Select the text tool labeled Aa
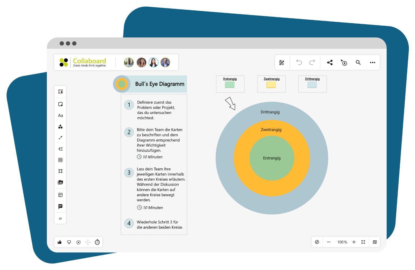This screenshot has height=270, width=415. [x=60, y=115]
